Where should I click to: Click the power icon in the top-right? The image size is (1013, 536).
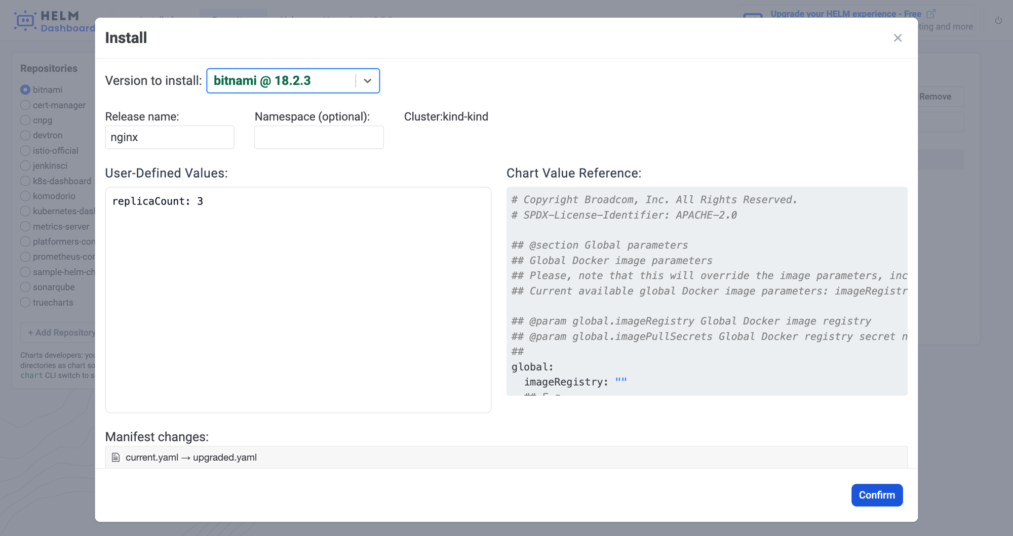pyautogui.click(x=998, y=20)
